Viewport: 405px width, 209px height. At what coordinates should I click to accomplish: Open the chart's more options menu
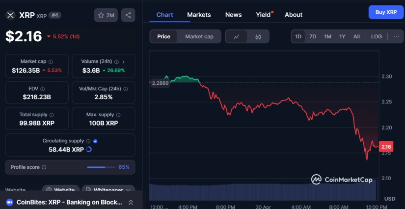click(396, 37)
